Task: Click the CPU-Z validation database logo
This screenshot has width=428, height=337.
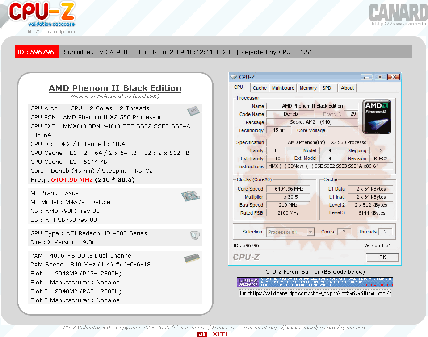Action: click(42, 14)
